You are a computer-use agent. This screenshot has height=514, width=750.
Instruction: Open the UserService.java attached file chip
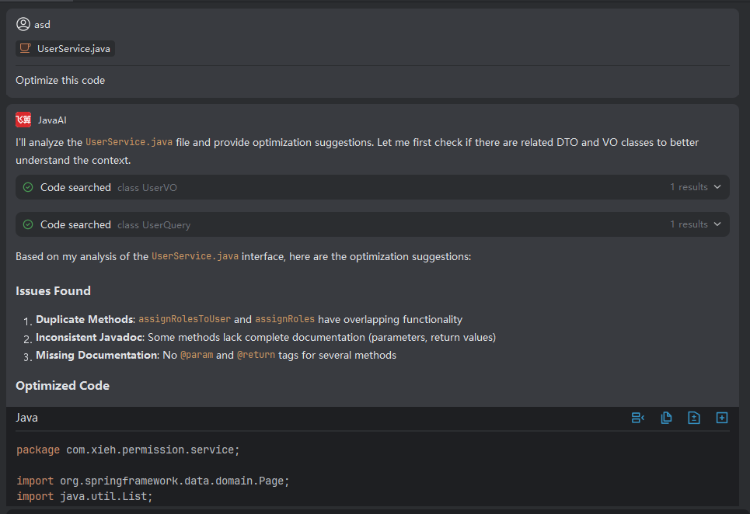point(66,49)
